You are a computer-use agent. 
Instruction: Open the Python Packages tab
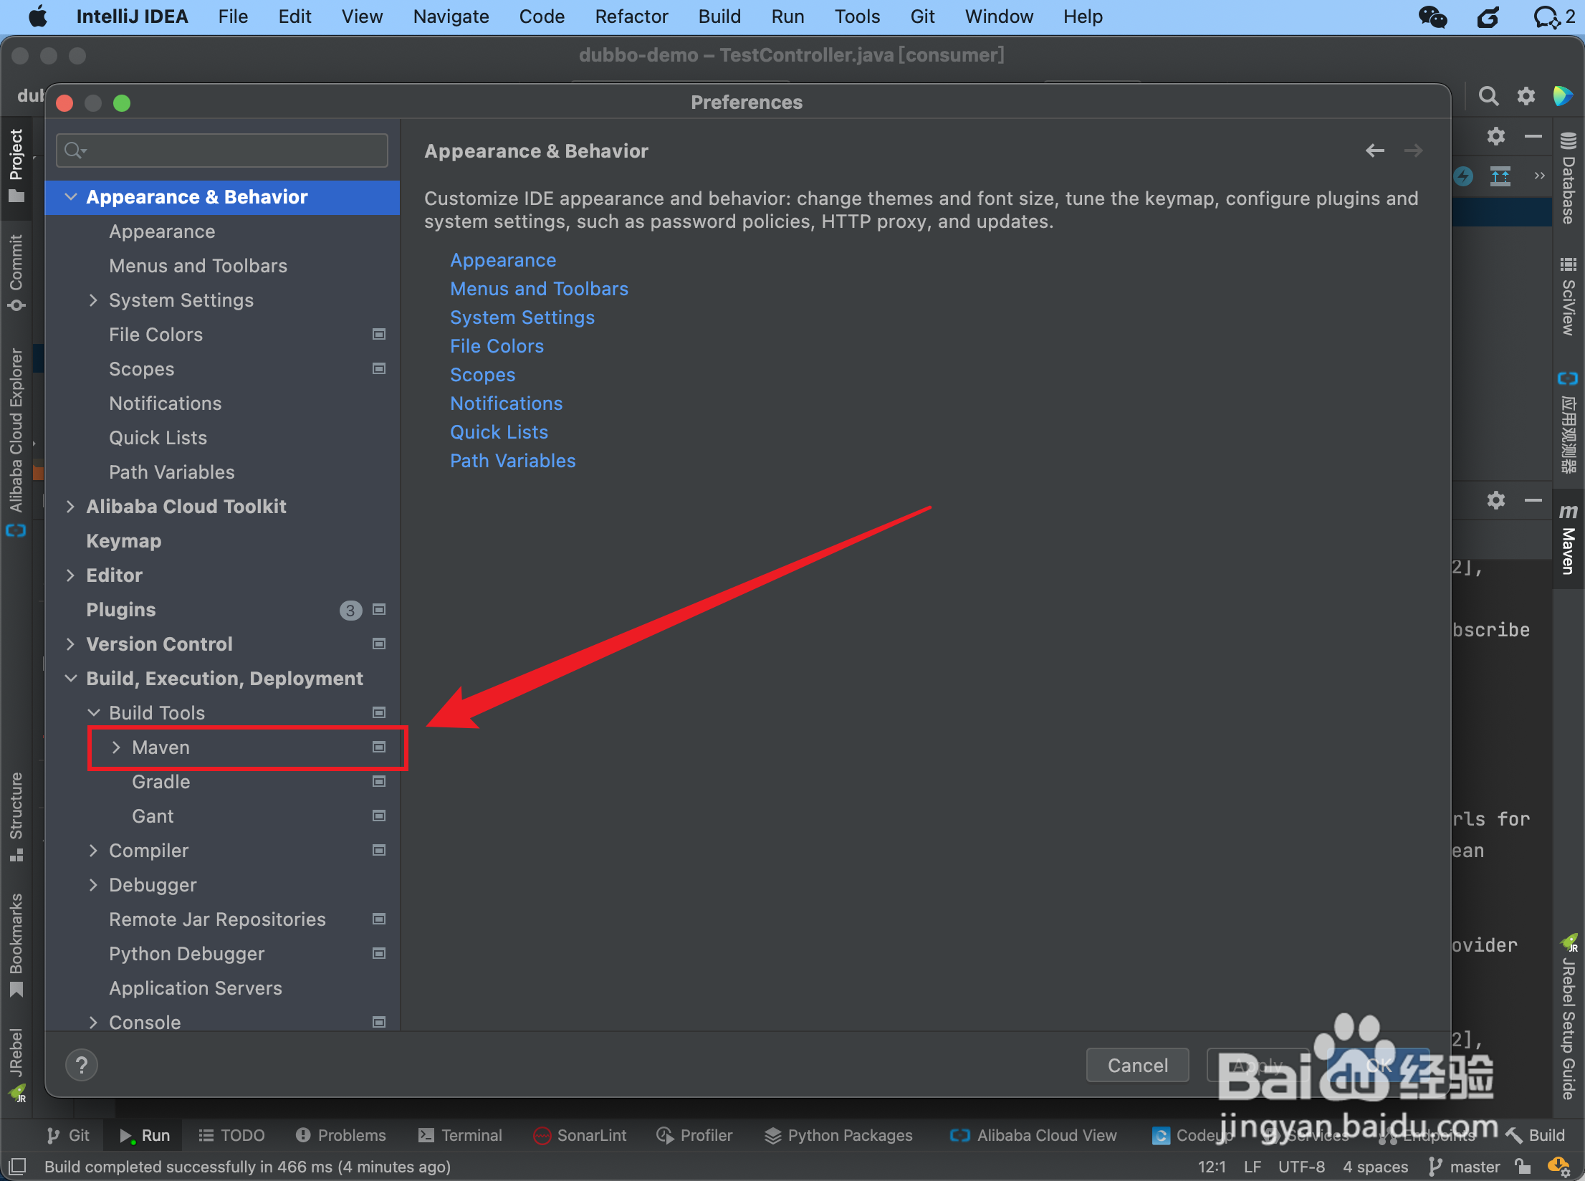coord(838,1135)
